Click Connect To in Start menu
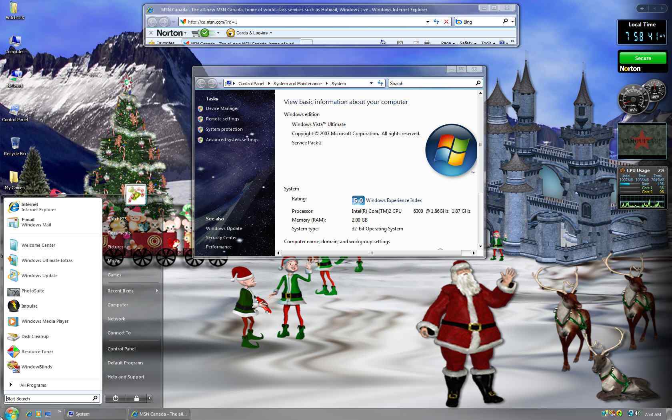 tap(119, 333)
